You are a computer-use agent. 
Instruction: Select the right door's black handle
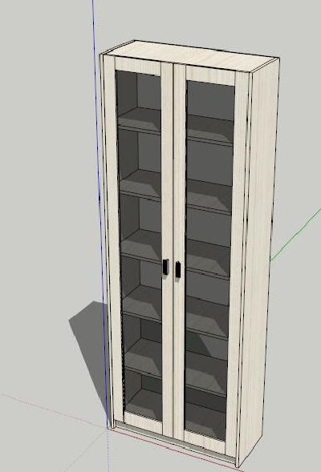pyautogui.click(x=178, y=269)
